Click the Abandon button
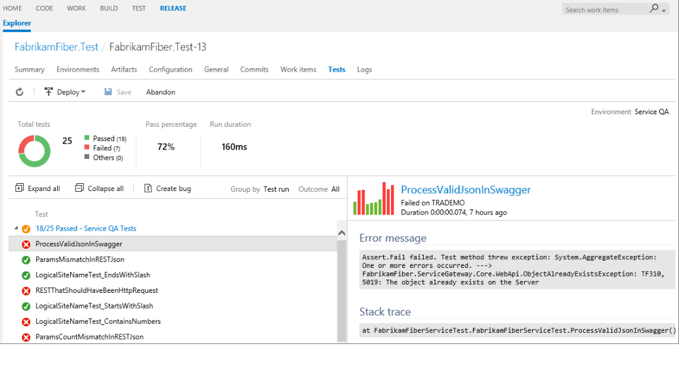Screen dimensions: 679x369 161,92
